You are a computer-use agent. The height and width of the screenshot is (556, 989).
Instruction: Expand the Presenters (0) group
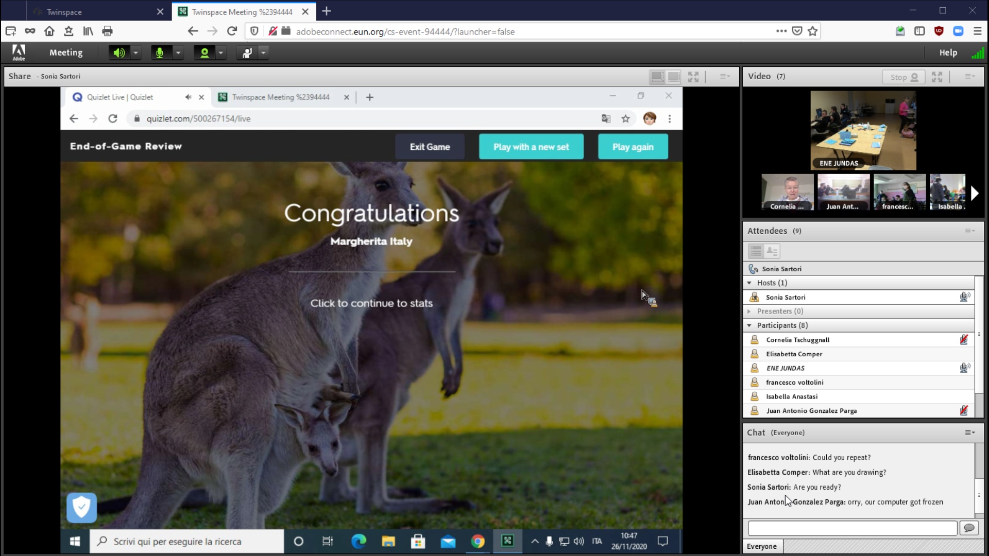[x=749, y=311]
